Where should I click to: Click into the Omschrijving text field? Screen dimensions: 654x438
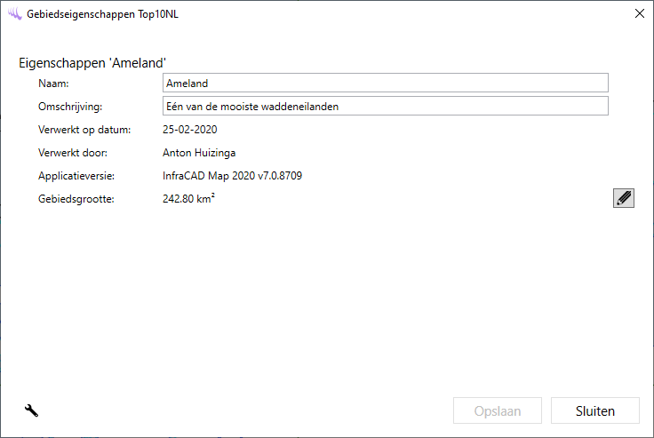pos(385,107)
